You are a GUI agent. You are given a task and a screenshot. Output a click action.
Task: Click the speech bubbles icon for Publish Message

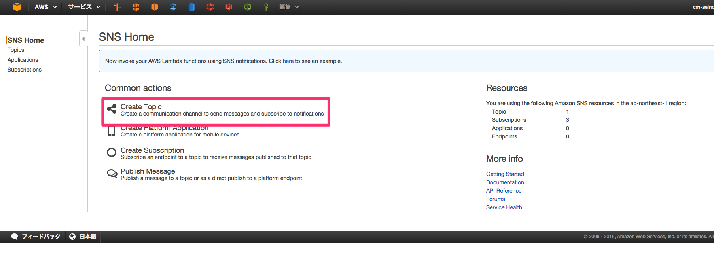pos(112,174)
